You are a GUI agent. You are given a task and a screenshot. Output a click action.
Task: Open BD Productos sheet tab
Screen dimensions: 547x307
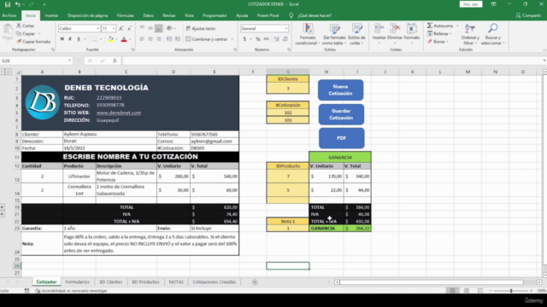click(145, 282)
